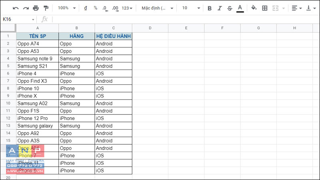This screenshot has height=180, width=320.
Task: Click Android cell in Samsung galaxy row
Action: click(114, 126)
